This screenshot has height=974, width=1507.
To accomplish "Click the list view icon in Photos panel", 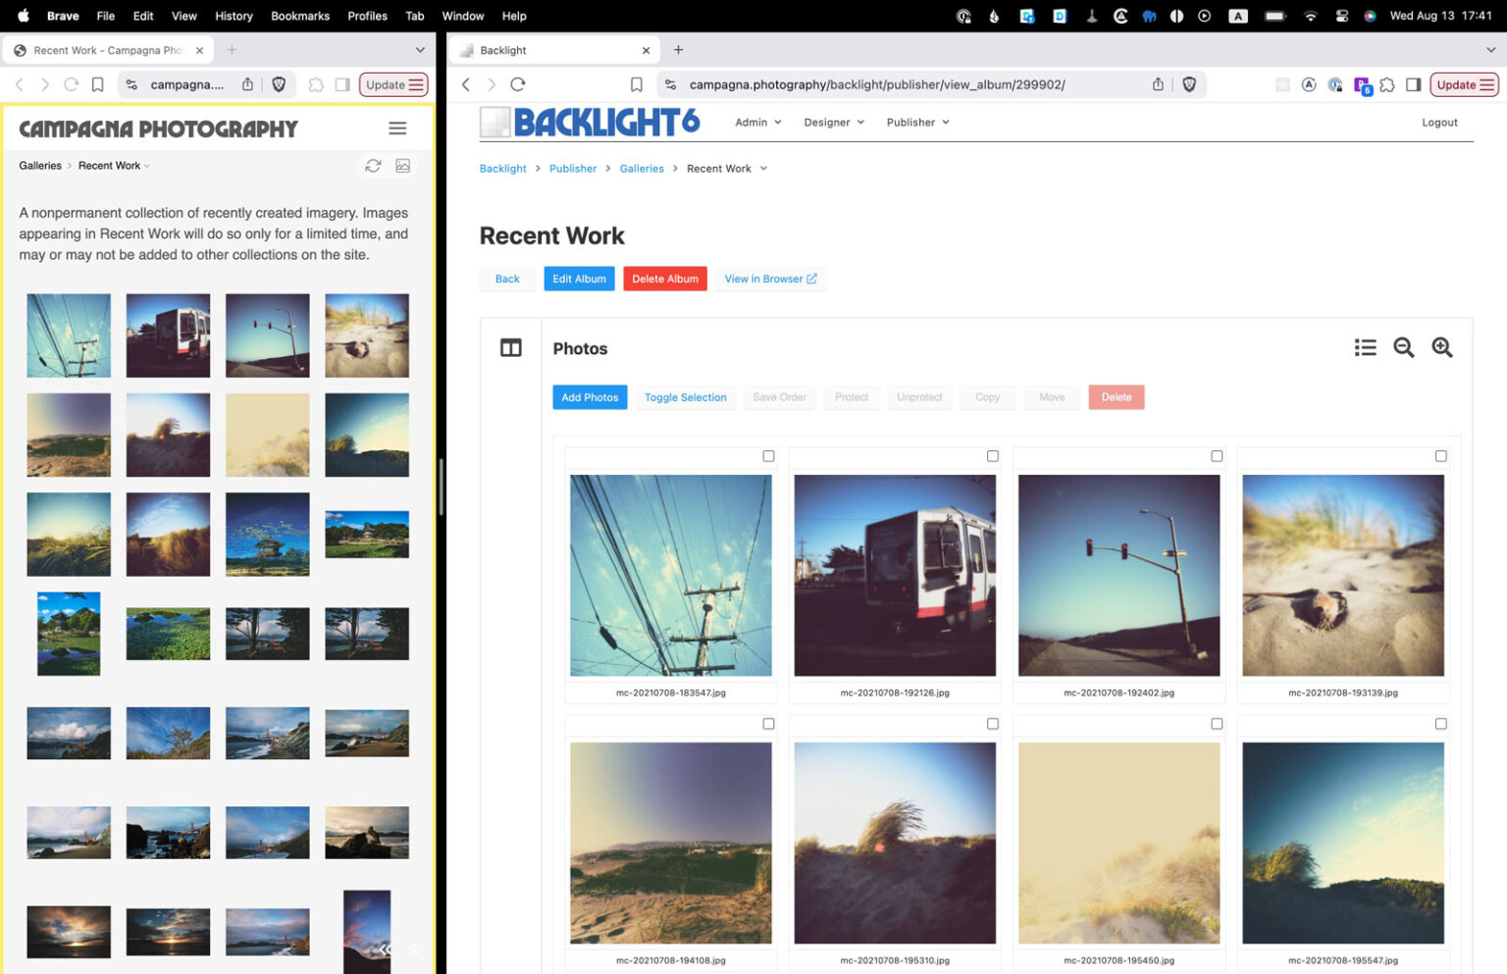I will (x=1365, y=347).
